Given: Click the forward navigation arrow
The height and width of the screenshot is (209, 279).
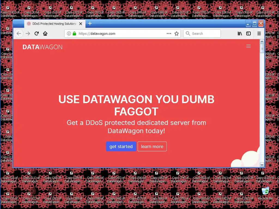Looking at the screenshot, I should click(x=28, y=33).
